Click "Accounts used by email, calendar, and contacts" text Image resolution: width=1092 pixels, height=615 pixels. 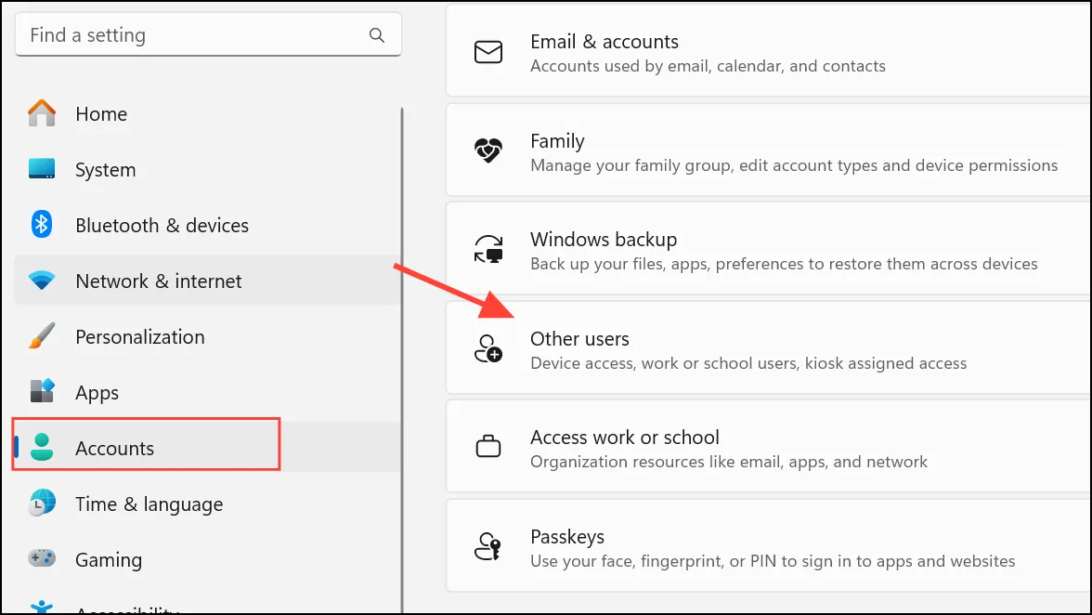point(708,66)
